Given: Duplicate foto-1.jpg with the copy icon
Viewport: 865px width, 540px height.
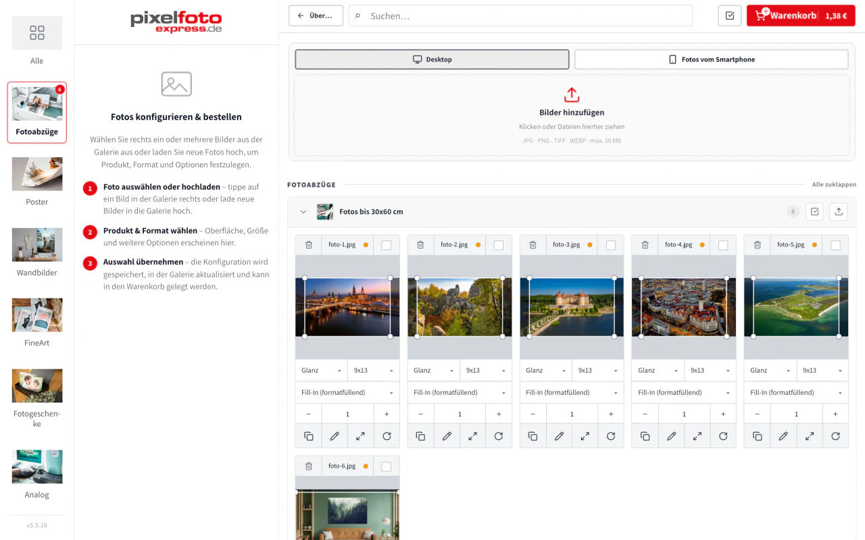Looking at the screenshot, I should pos(308,436).
